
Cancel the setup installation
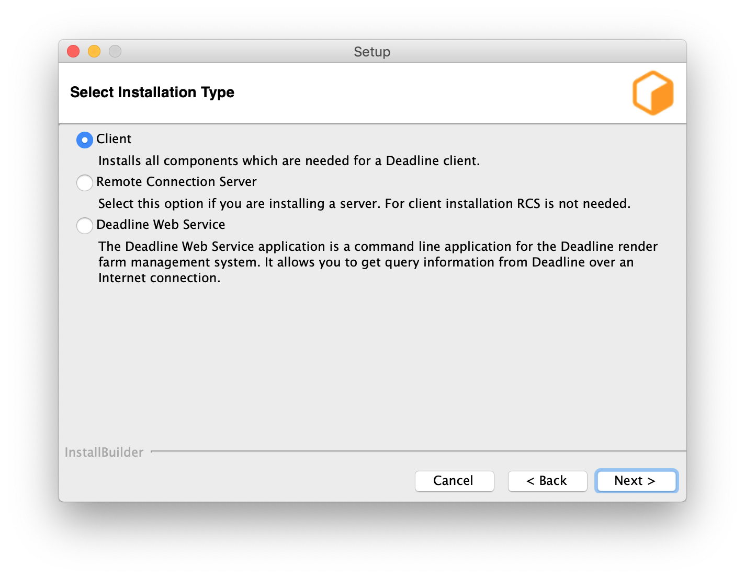pos(454,481)
